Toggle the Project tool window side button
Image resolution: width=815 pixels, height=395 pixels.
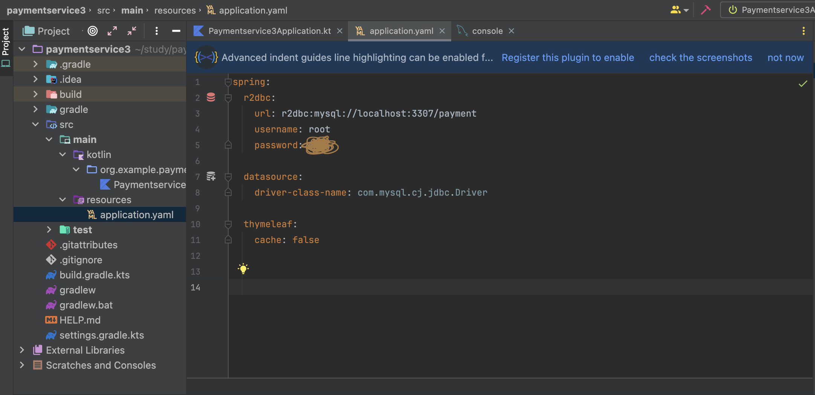coord(6,42)
